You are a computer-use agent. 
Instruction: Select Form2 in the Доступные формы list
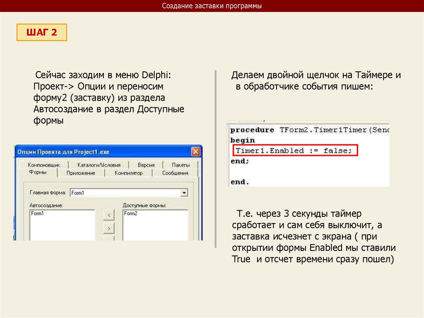(x=130, y=214)
